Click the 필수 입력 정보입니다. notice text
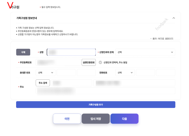189x136 pixels. point(51,7)
